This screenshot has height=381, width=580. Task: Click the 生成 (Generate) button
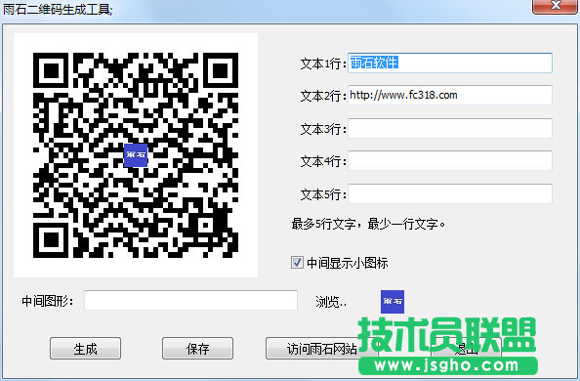tap(86, 349)
